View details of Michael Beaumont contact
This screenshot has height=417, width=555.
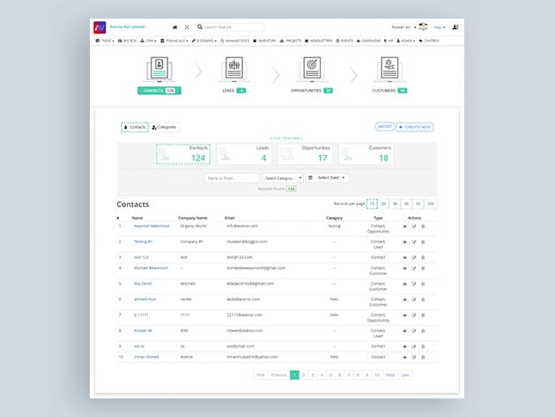click(405, 267)
